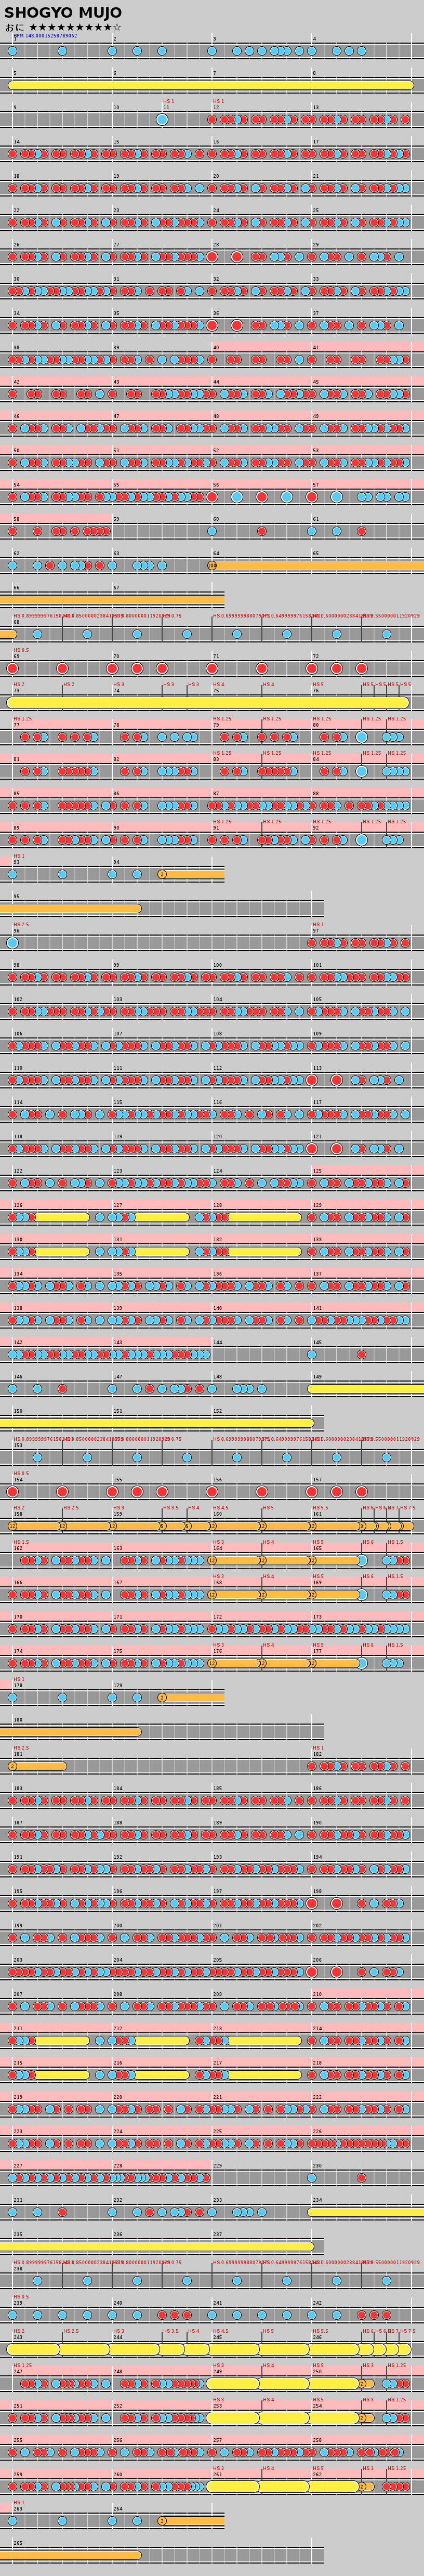424x2576 pixels.
Task: Click the balloon note starting measure 64
Action: [212, 566]
